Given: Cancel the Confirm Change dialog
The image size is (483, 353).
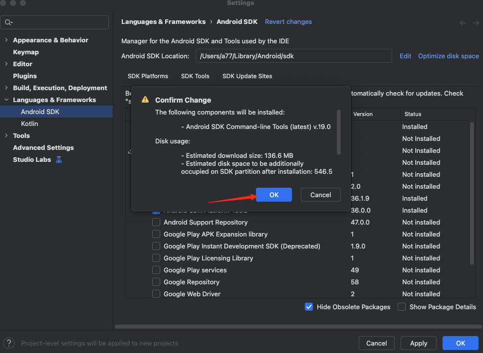Looking at the screenshot, I should coord(321,195).
